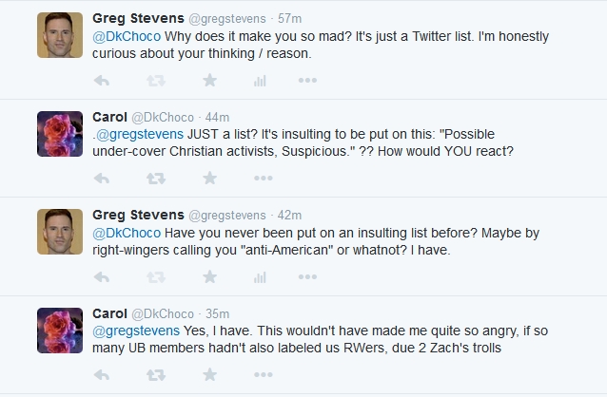Favorite Greg's 57m tweet with the star
607x397 pixels.
tap(209, 81)
